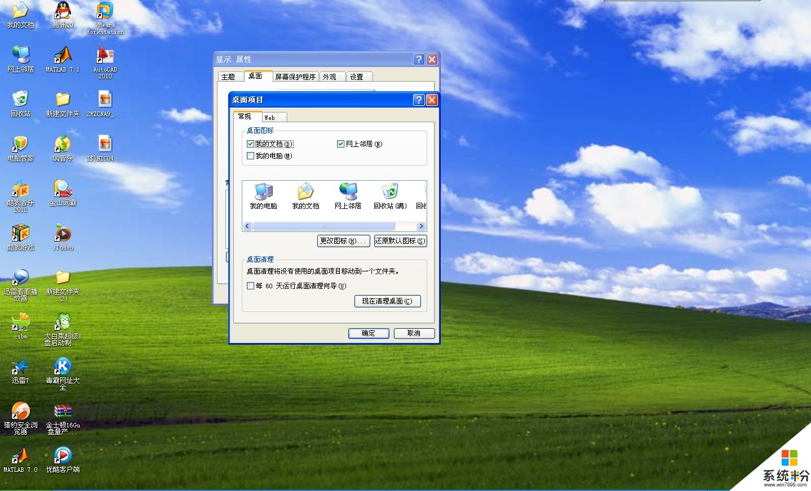This screenshot has width=811, height=491.
Task: Click the 确定 button to confirm
Action: coord(368,333)
